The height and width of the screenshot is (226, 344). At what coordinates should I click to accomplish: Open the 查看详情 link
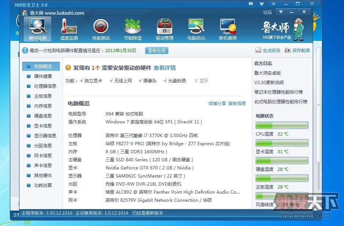165,68
